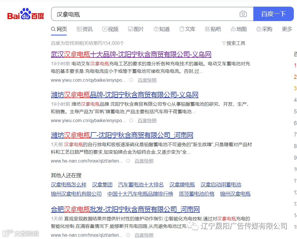This screenshot has width=297, height=239.
Task: Select the 网页 tab
Action: click(x=59, y=29)
